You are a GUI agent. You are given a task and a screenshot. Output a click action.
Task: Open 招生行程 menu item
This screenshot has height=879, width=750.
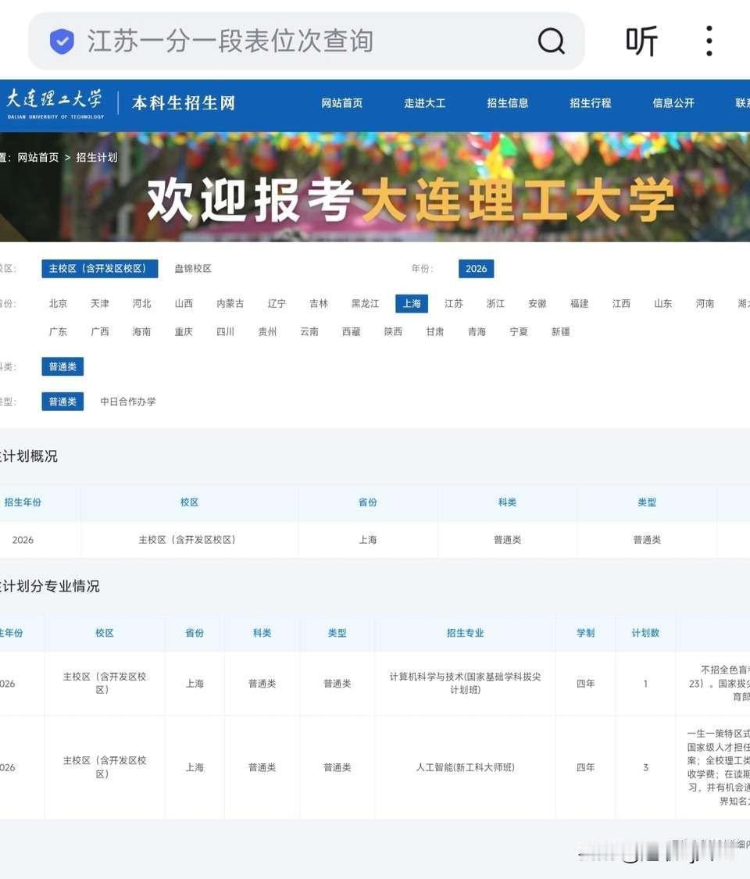pos(591,103)
